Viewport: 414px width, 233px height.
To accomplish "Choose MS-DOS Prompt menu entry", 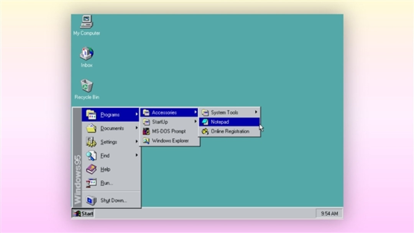I will (169, 131).
